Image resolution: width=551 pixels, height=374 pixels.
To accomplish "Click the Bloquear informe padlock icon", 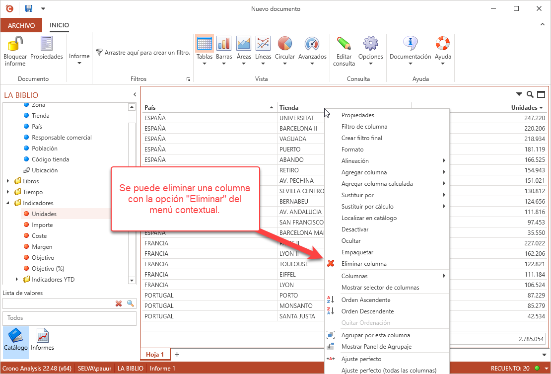I will point(15,44).
